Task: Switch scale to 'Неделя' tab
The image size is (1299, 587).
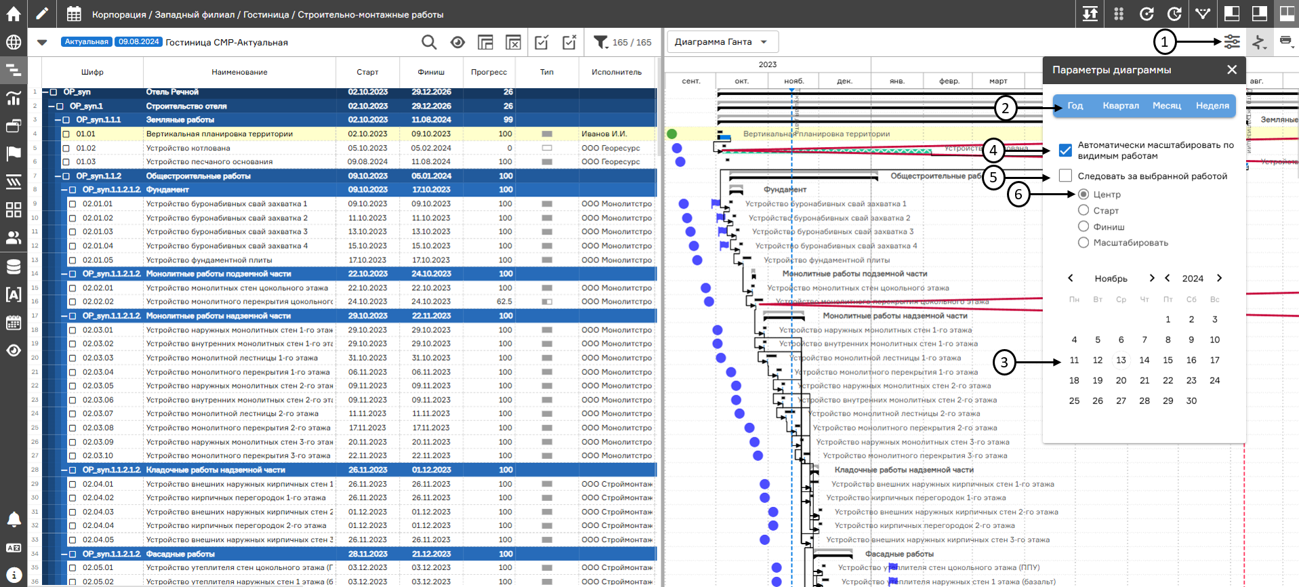Action: 1212,106
